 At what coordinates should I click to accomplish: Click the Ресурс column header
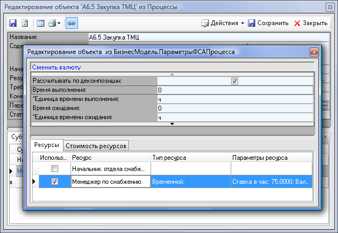point(111,158)
